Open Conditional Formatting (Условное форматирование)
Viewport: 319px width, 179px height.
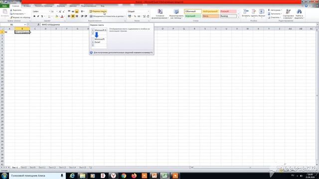coord(160,14)
